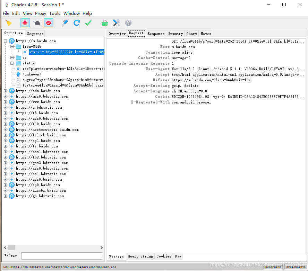The image size is (308, 271).
Task: Select the sugrec?type=3 request
Action: click(x=63, y=80)
